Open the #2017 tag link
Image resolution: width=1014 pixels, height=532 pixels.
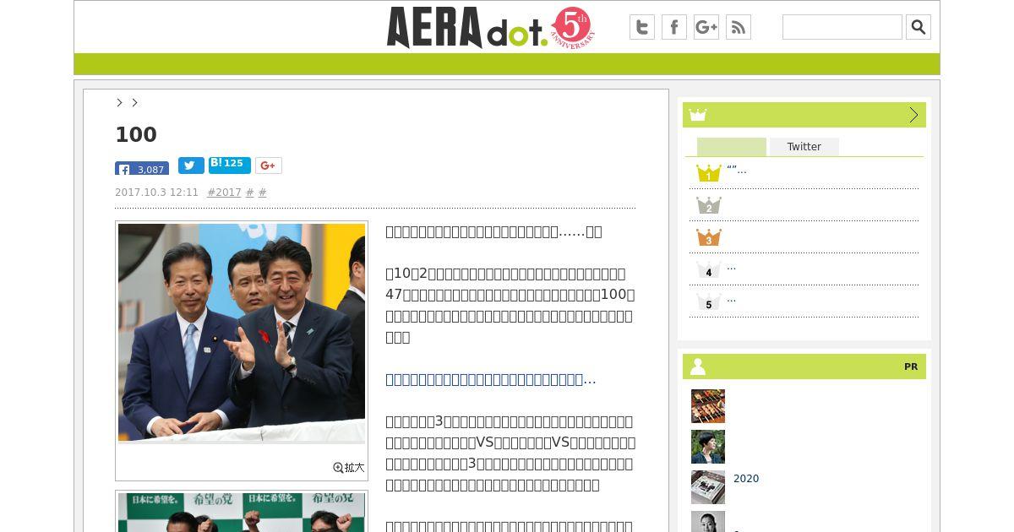point(224,193)
